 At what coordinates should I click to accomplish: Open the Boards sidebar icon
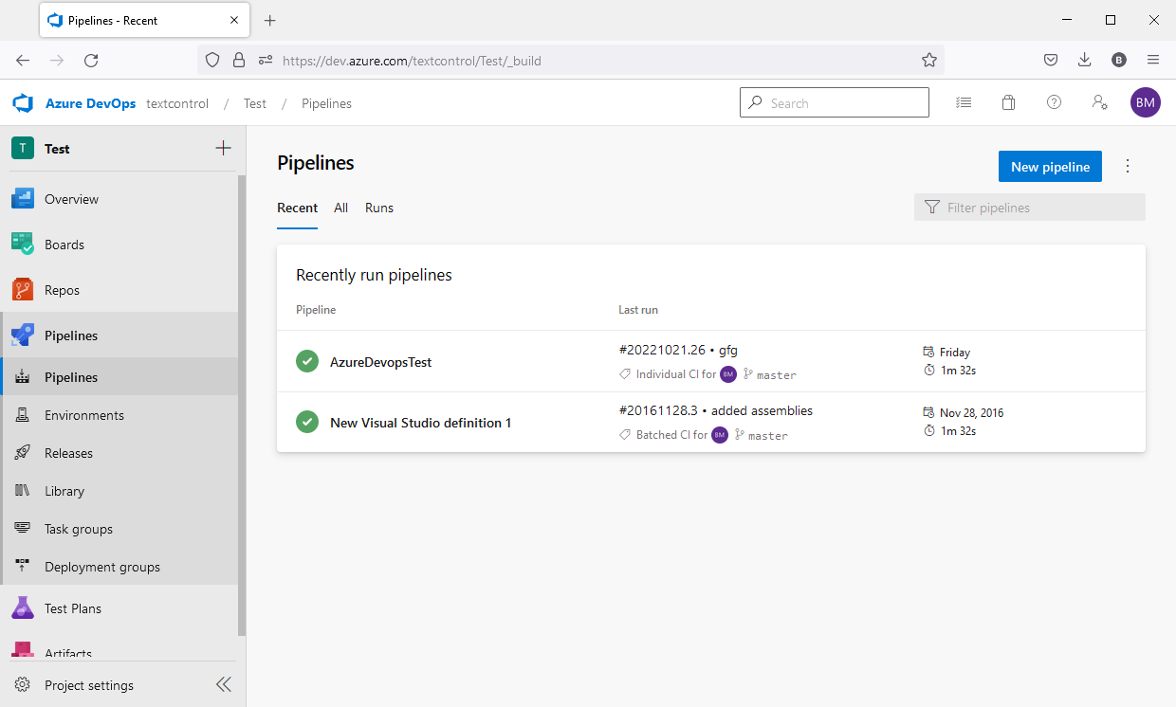[23, 245]
